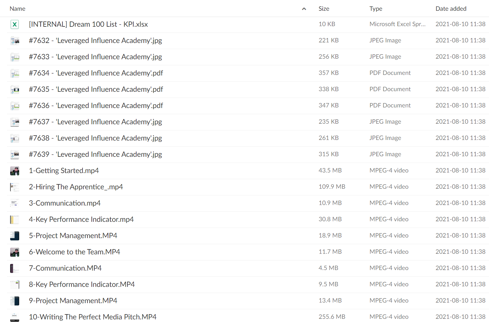
Task: Click JPEG Image type for #7639 row
Action: point(385,154)
